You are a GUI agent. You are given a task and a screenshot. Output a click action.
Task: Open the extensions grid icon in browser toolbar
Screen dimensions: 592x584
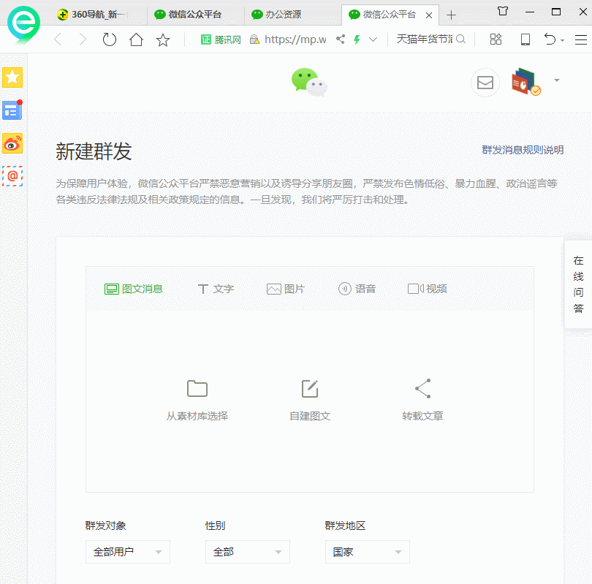coord(496,39)
